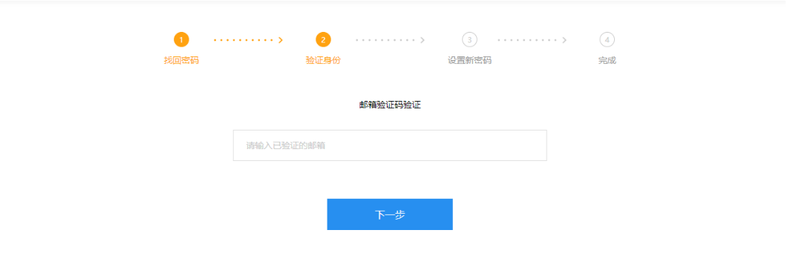Click the orange dotted arrow after step 1

click(x=249, y=40)
